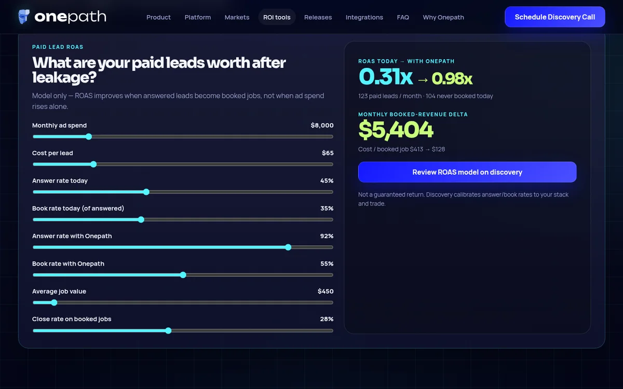Click Schedule Discovery Call button
Screen dimensions: 623x389
[555, 17]
